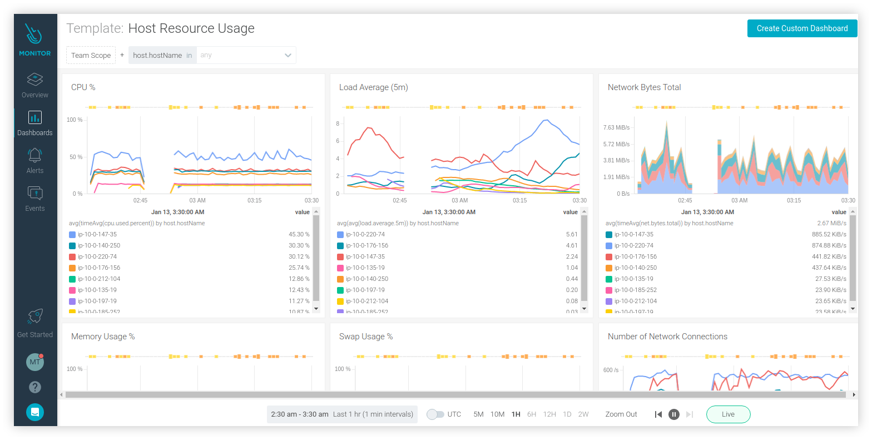872x440 pixels.
Task: Click Create Custom Dashboard button
Action: pos(802,28)
